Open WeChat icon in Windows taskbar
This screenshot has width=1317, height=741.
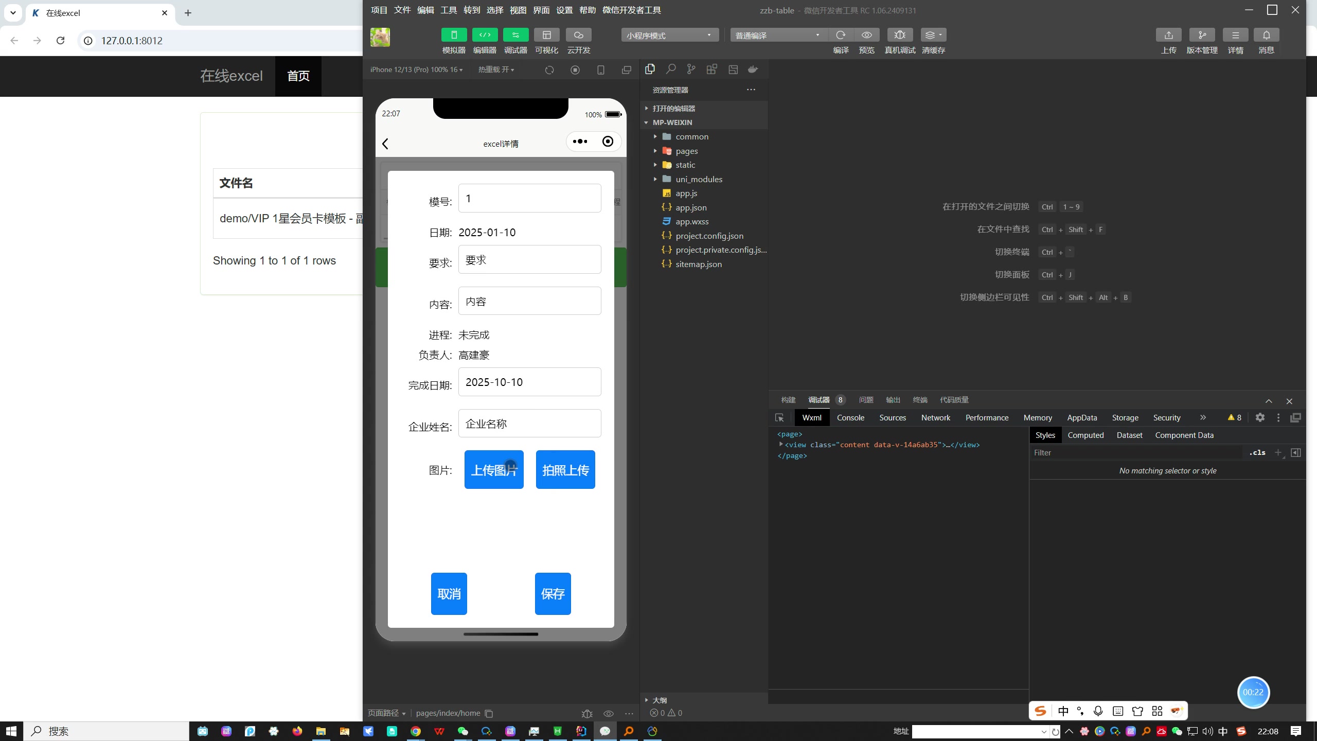tap(463, 731)
